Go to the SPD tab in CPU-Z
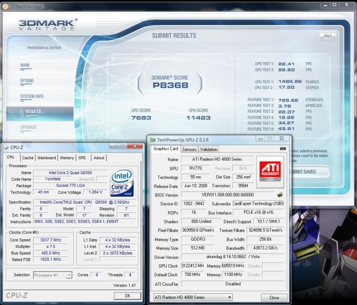The height and width of the screenshot is (305, 357). pyautogui.click(x=82, y=157)
